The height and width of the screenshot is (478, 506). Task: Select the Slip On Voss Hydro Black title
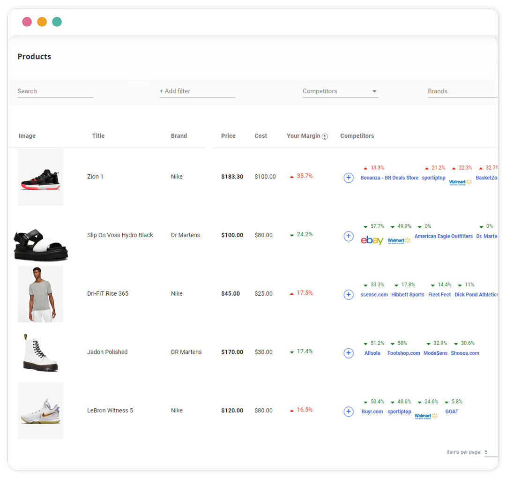pos(120,235)
